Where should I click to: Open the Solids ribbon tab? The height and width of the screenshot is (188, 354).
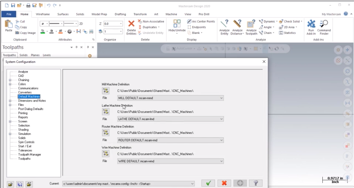[80, 14]
